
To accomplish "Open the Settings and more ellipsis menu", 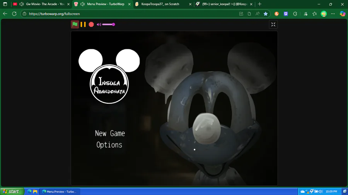I will coord(333,14).
